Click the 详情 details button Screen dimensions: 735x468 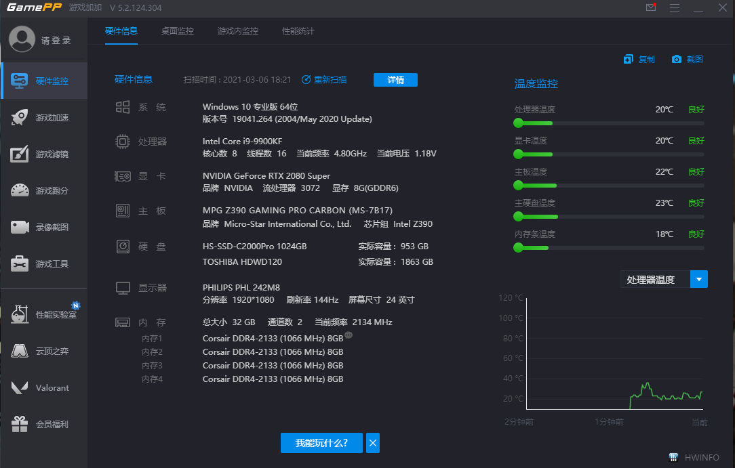395,80
